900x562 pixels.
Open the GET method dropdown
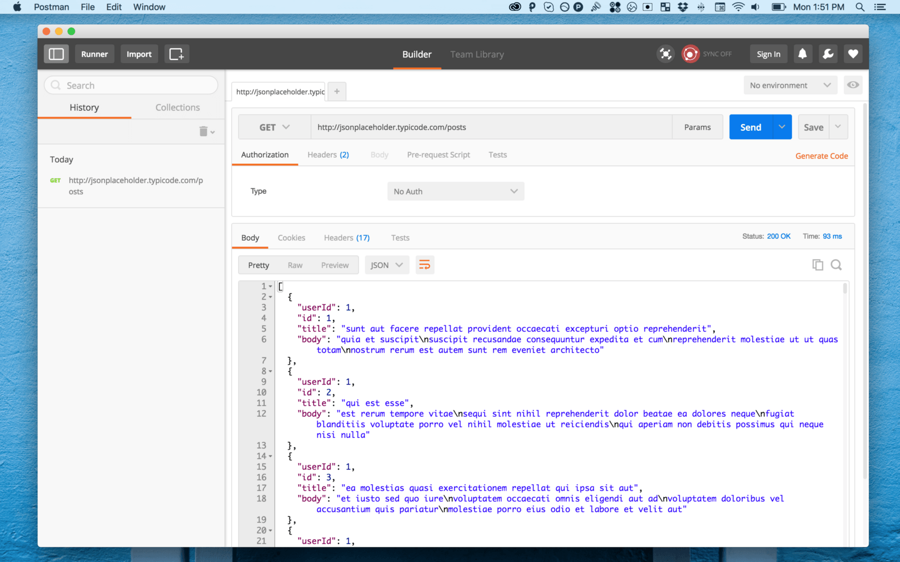(274, 127)
